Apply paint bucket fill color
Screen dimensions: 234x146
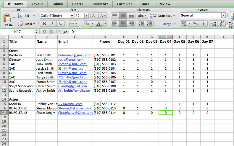pyautogui.click(x=87, y=24)
